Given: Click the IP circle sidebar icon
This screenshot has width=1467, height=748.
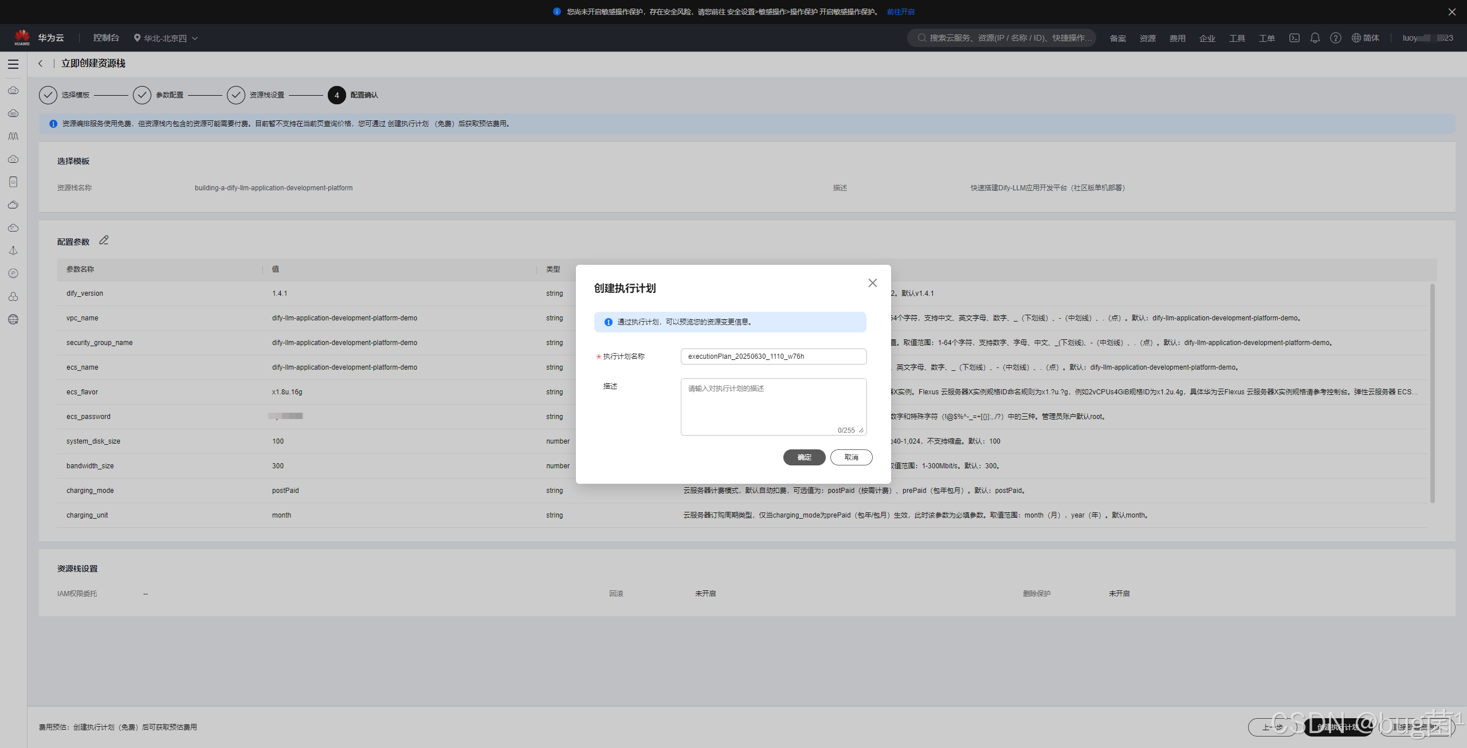Looking at the screenshot, I should 13,273.
